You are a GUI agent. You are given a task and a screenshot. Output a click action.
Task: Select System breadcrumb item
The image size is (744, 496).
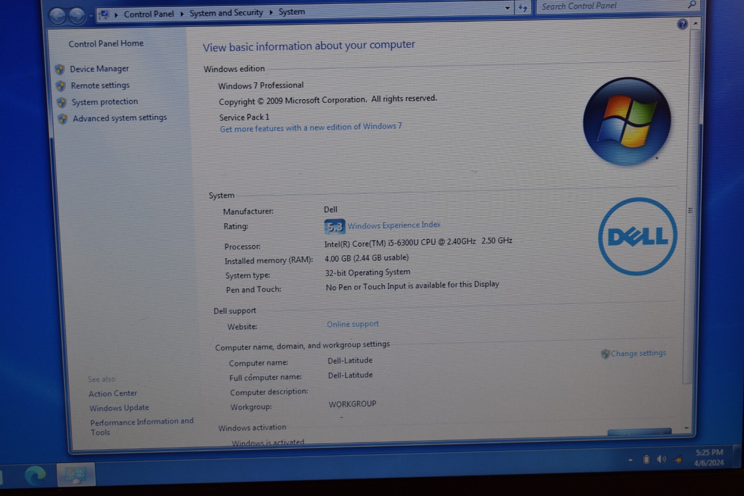point(292,12)
